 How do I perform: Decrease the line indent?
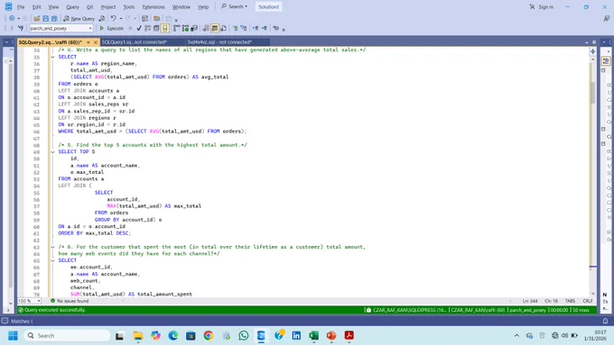256,28
